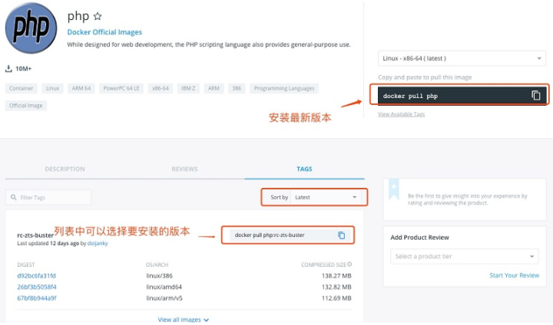Expand View all images
553x325 pixels.
click(x=184, y=320)
